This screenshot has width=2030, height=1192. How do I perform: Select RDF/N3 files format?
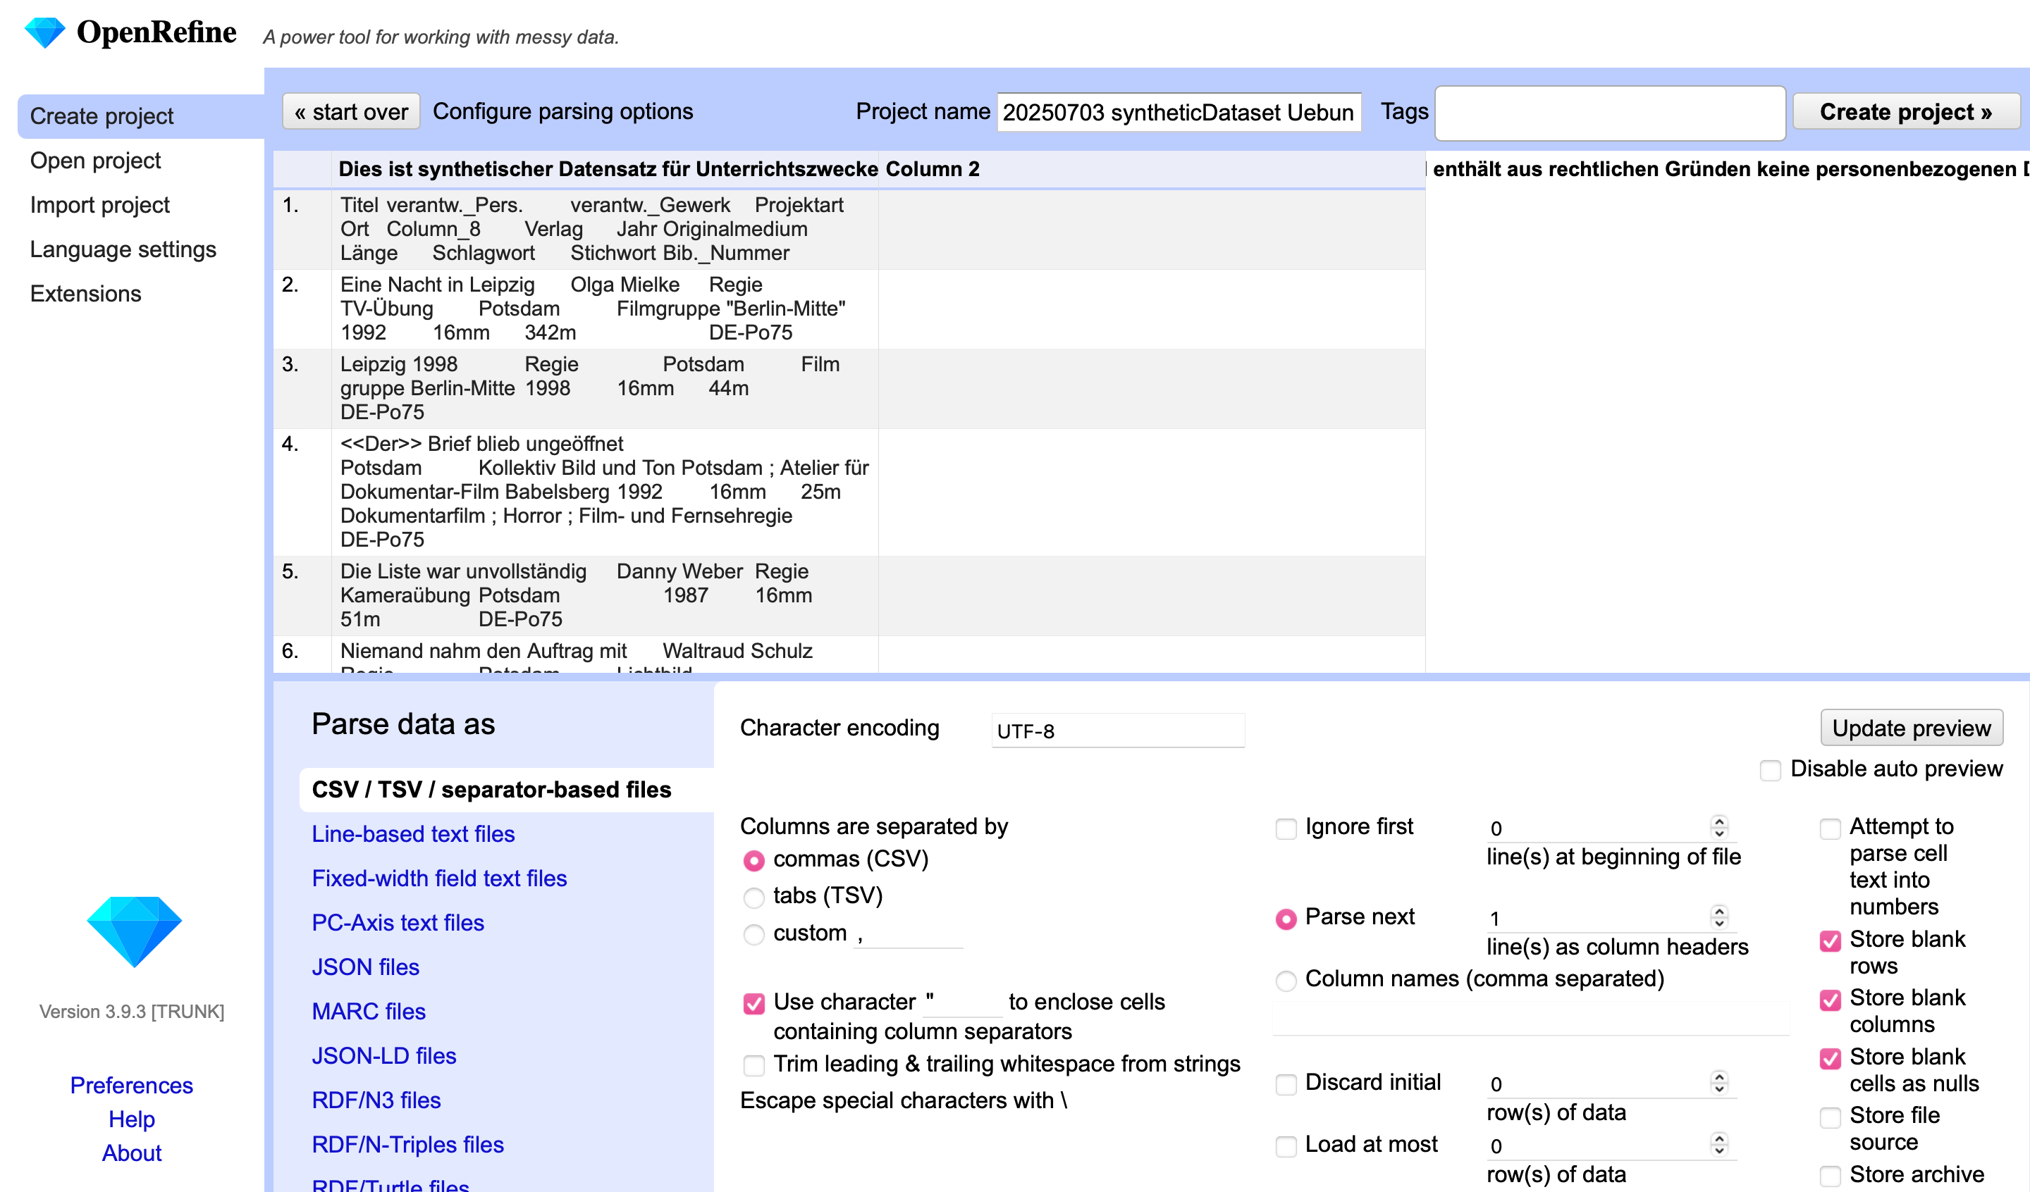376,1100
